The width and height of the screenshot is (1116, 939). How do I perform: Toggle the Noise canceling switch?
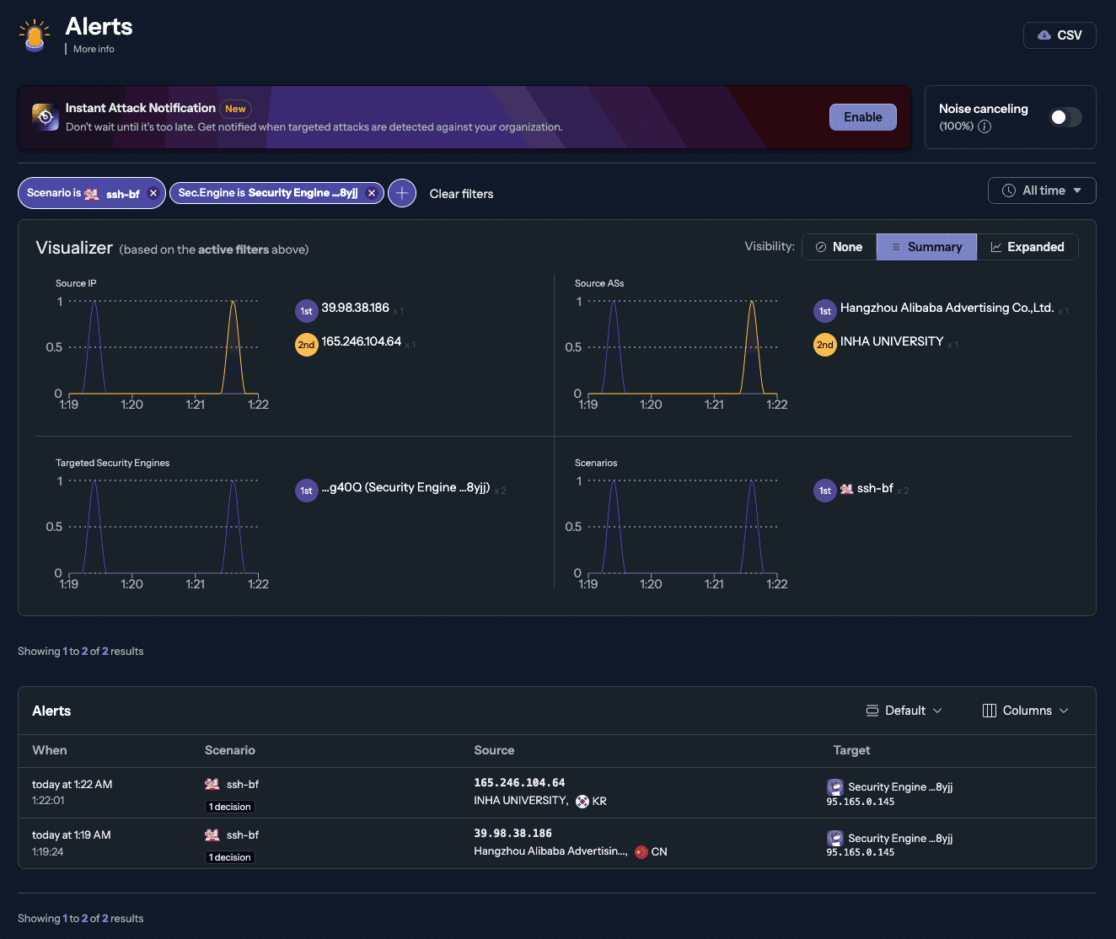[x=1065, y=117]
